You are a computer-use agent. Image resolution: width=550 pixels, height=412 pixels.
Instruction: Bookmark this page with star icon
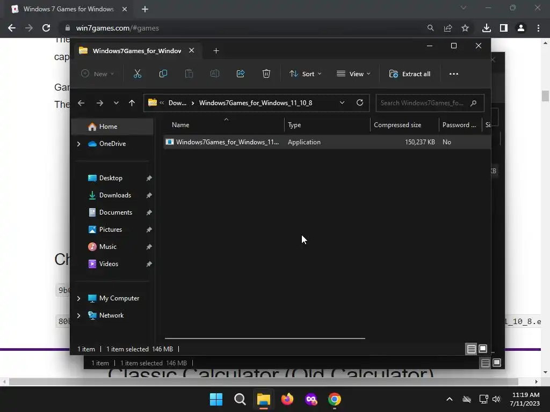[x=465, y=28]
